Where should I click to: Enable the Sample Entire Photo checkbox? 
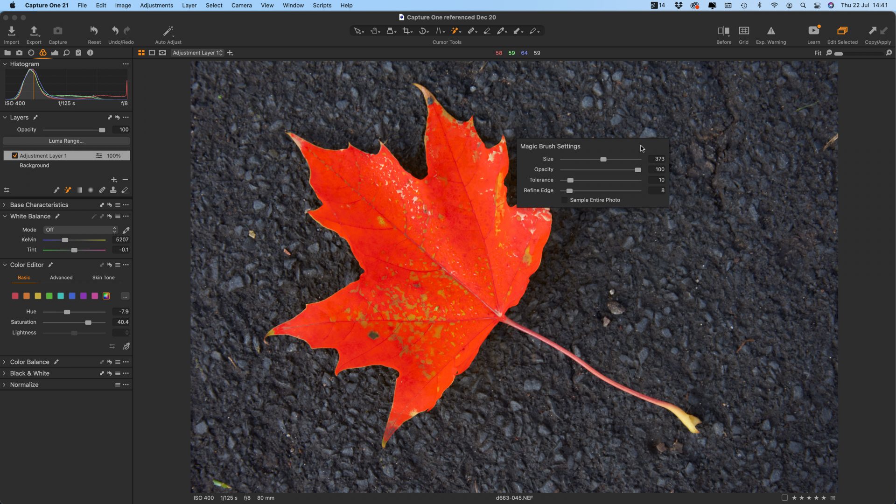pos(564,200)
